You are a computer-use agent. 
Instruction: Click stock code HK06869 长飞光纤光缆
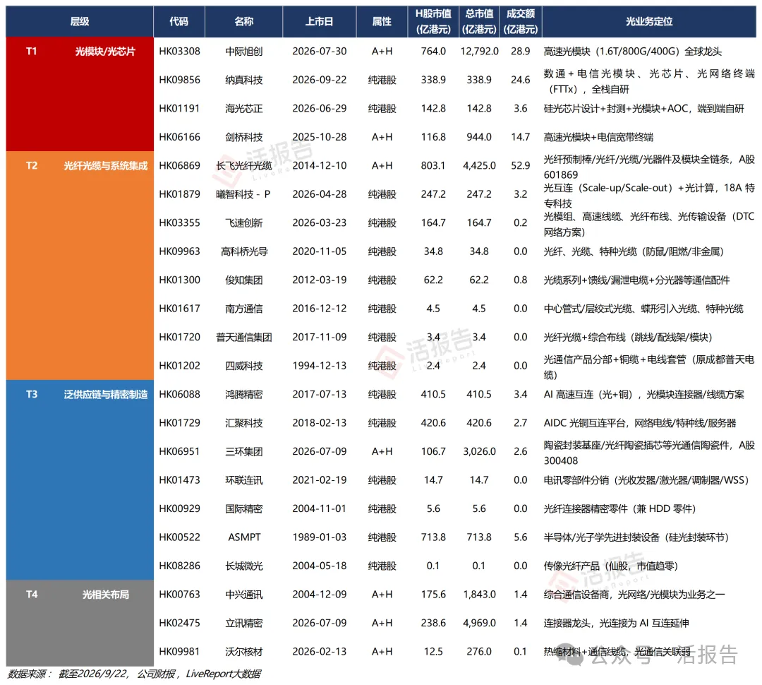pos(179,166)
